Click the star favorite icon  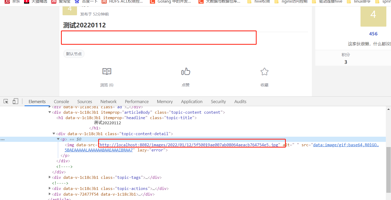(x=264, y=72)
